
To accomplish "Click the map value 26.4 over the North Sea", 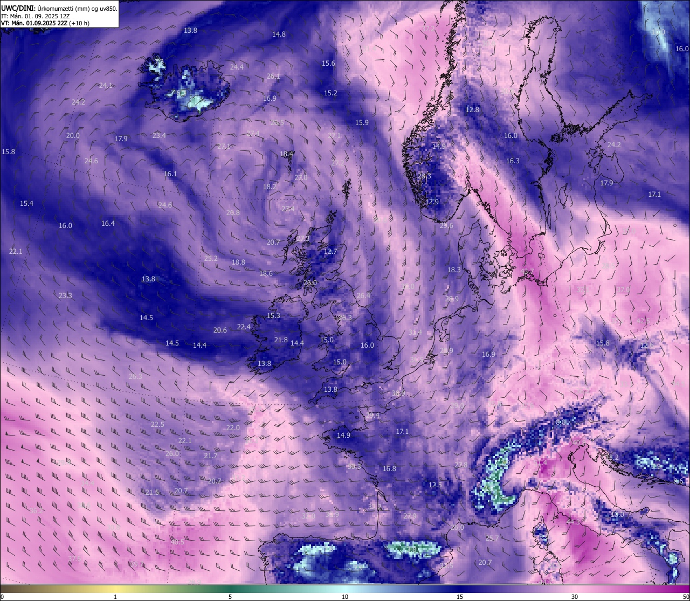I will point(364,295).
